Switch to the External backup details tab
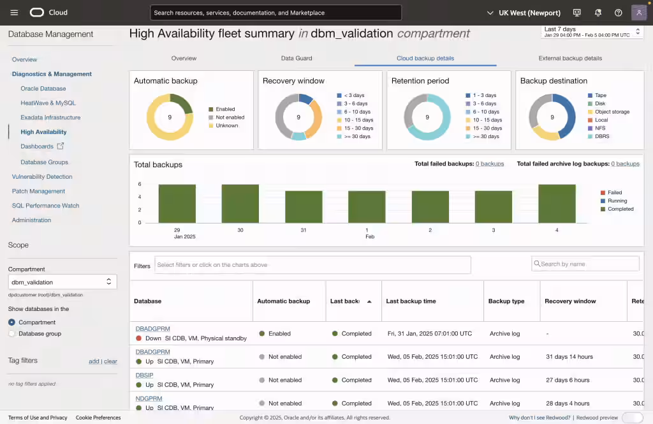 tap(569, 57)
